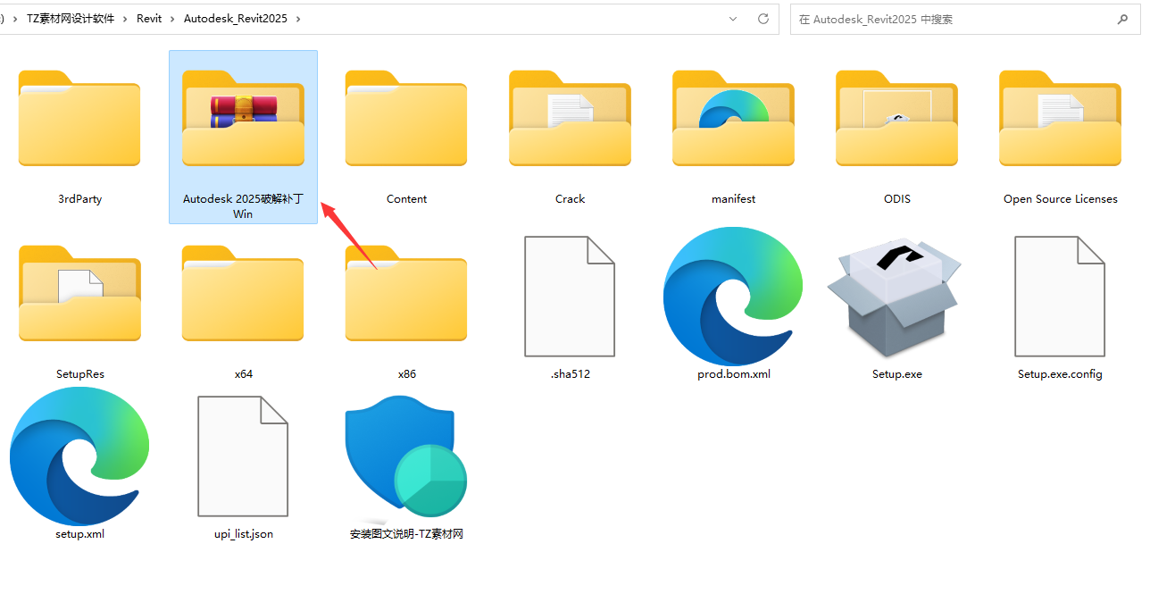Expand chevron after TZ素材网设计软件 breadcrumb
The height and width of the screenshot is (594, 1150).
tap(125, 19)
